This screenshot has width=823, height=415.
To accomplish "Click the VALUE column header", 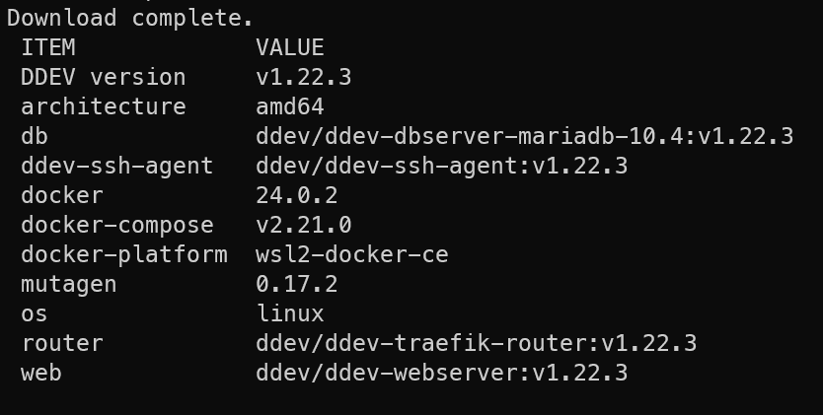I will [289, 47].
